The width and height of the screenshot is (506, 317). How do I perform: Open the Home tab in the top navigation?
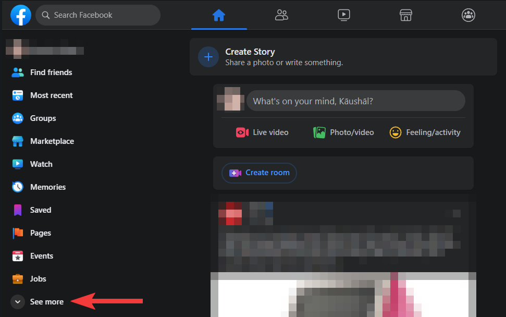tap(219, 15)
